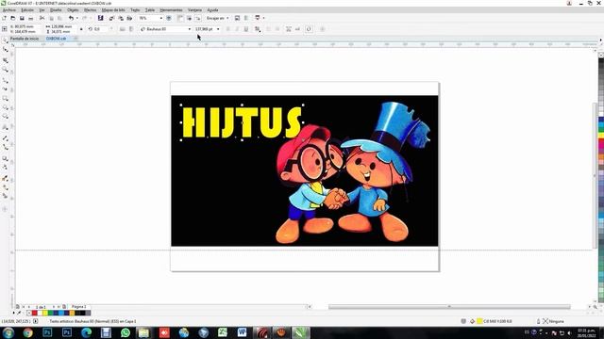
Task: Toggle drop cap button
Action: point(277,29)
